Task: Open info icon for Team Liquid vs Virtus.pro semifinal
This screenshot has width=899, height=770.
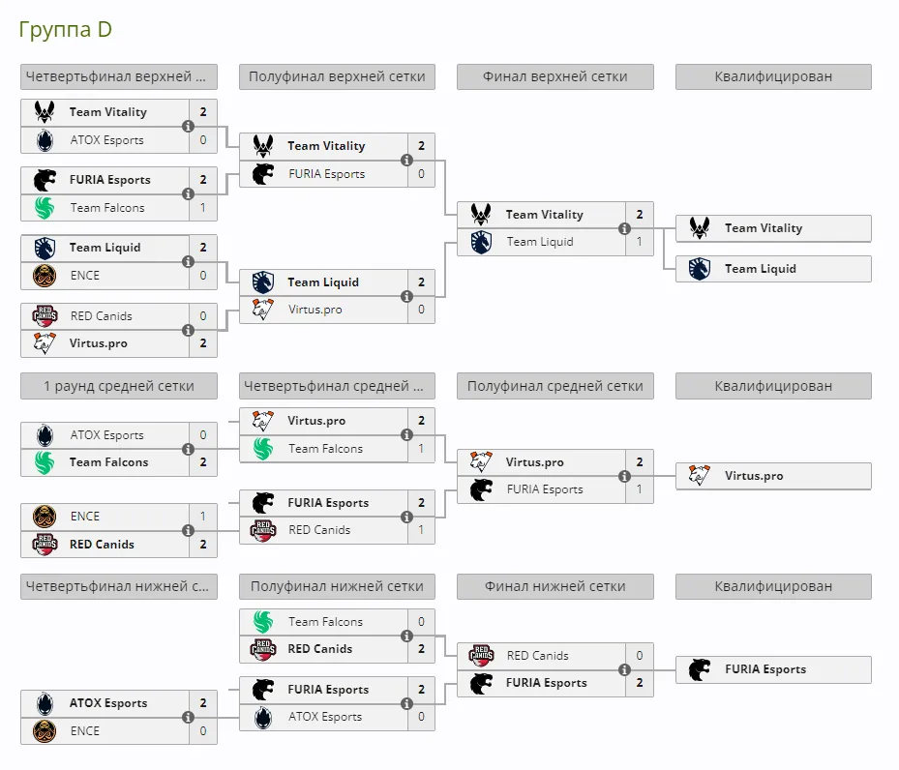Action: (x=406, y=296)
